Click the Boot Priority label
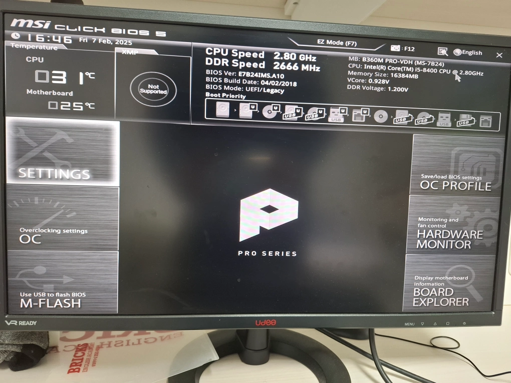 pos(225,96)
